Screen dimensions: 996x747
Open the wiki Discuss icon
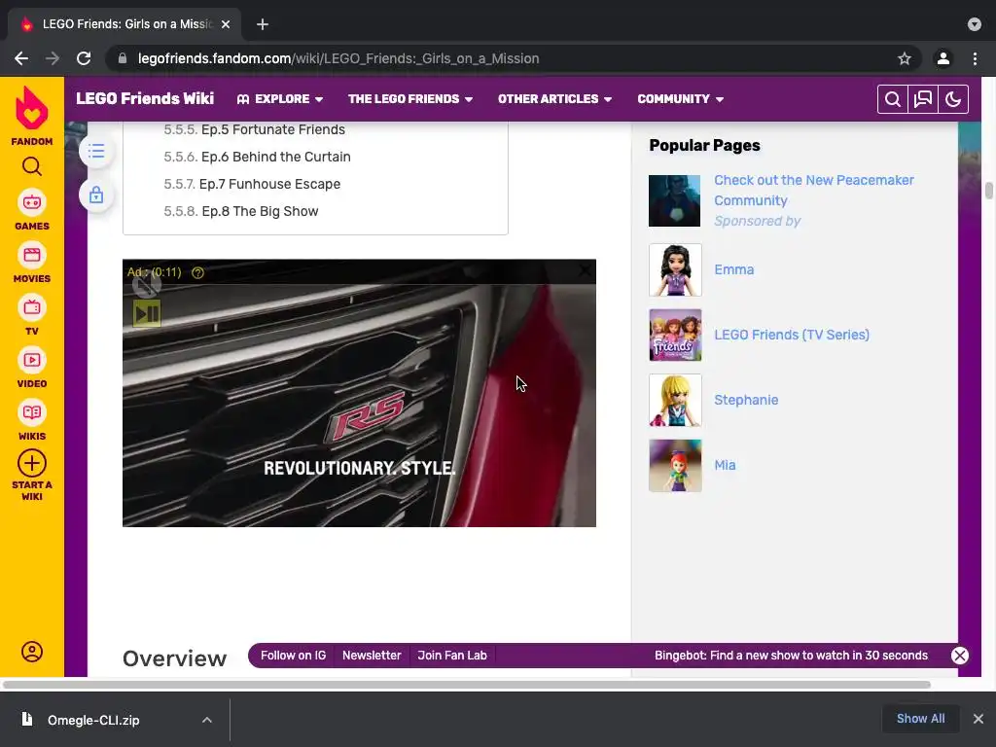[x=923, y=99]
